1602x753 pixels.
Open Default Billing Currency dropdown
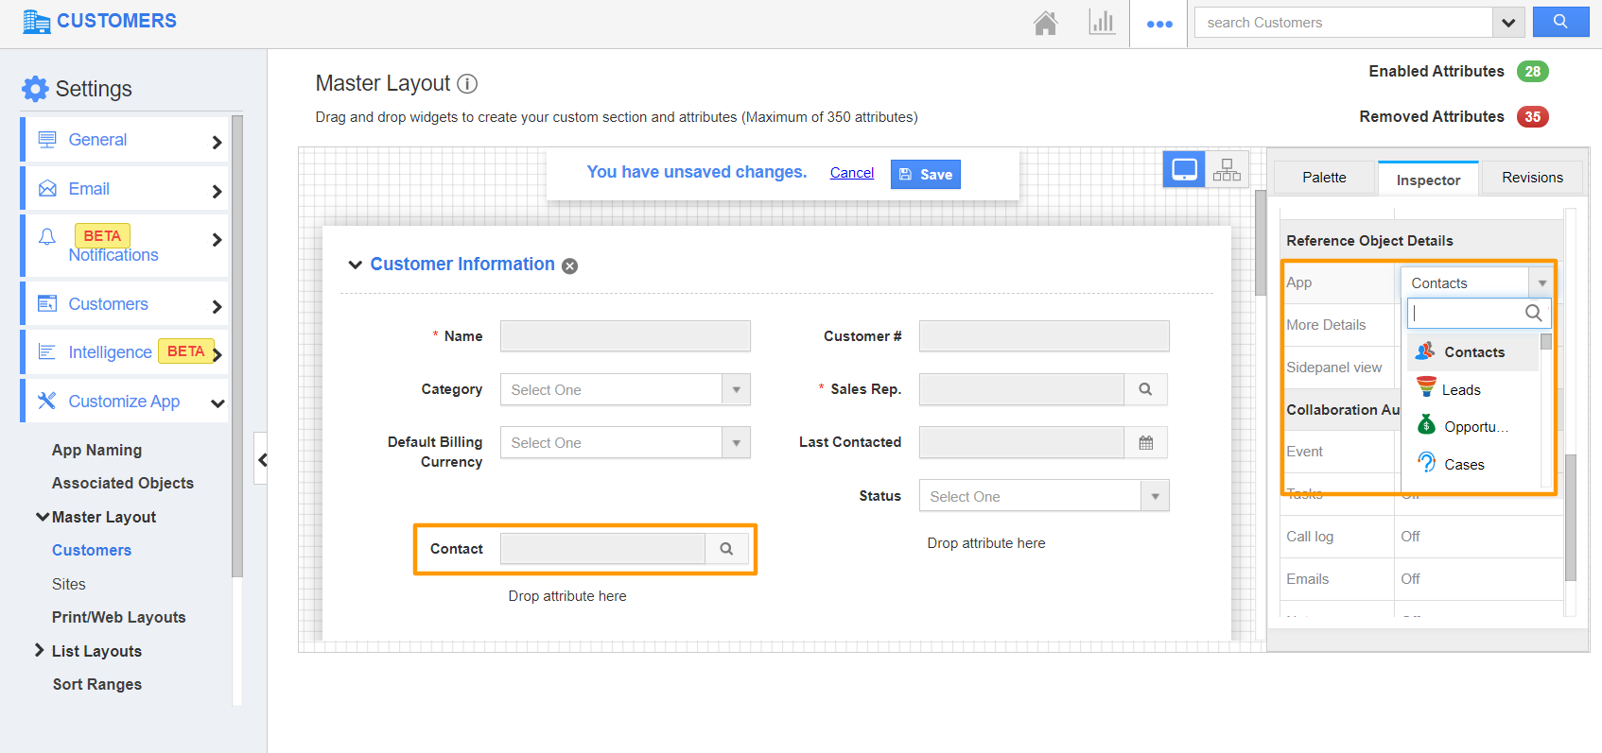pos(625,442)
